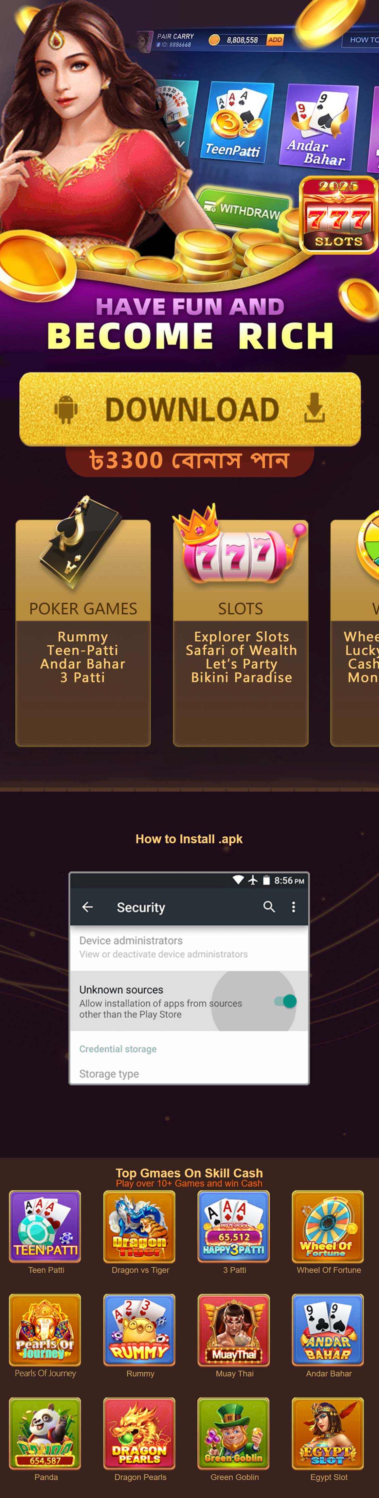Open the three-dot menu in Security header
This screenshot has height=1498, width=379.
coord(293,907)
